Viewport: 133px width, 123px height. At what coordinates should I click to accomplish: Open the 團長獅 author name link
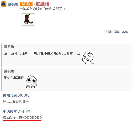13,4
